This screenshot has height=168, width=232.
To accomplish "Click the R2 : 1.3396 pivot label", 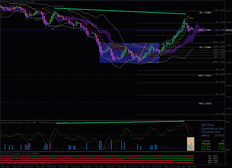I will [205, 13].
